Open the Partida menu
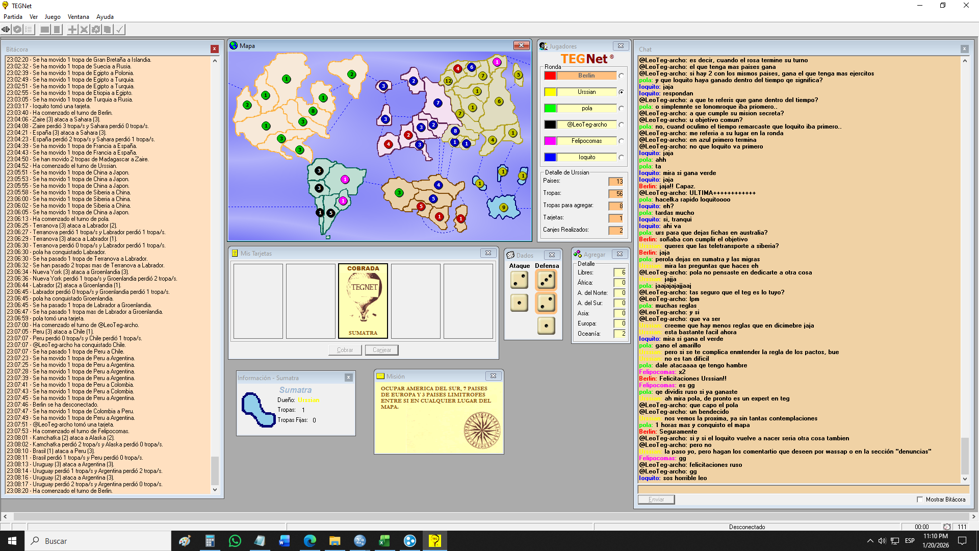This screenshot has width=979, height=551. coord(13,17)
